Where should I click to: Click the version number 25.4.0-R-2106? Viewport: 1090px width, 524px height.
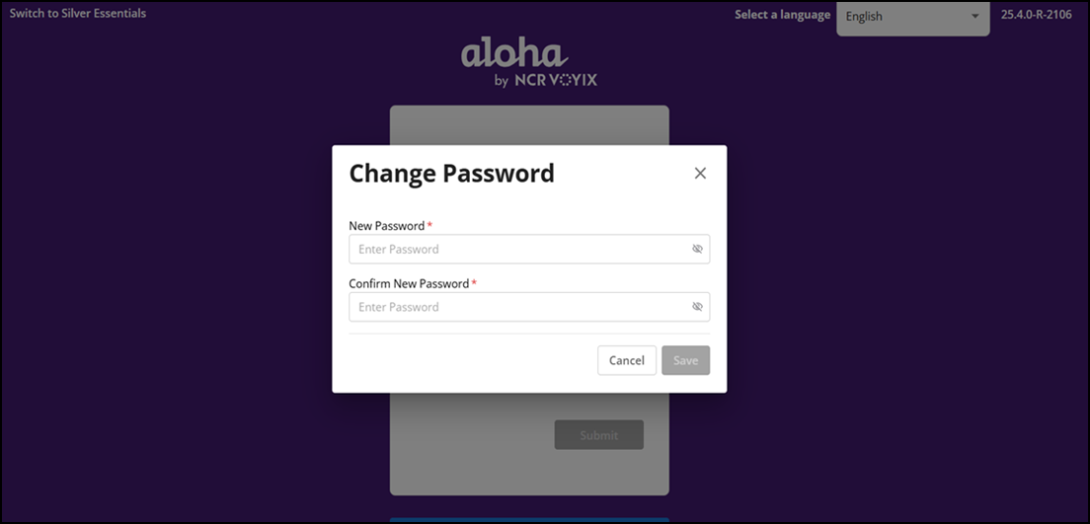[1036, 15]
